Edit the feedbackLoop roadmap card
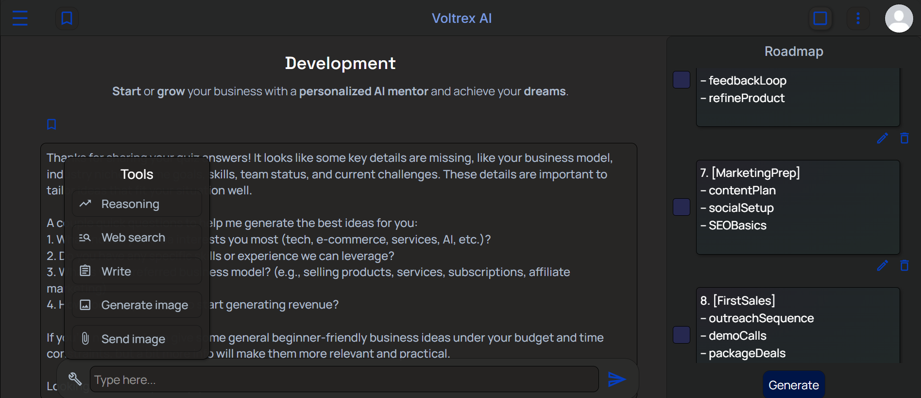 coord(882,138)
